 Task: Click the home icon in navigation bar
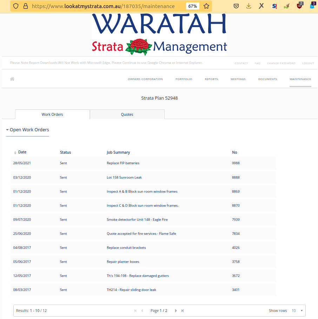[12, 79]
